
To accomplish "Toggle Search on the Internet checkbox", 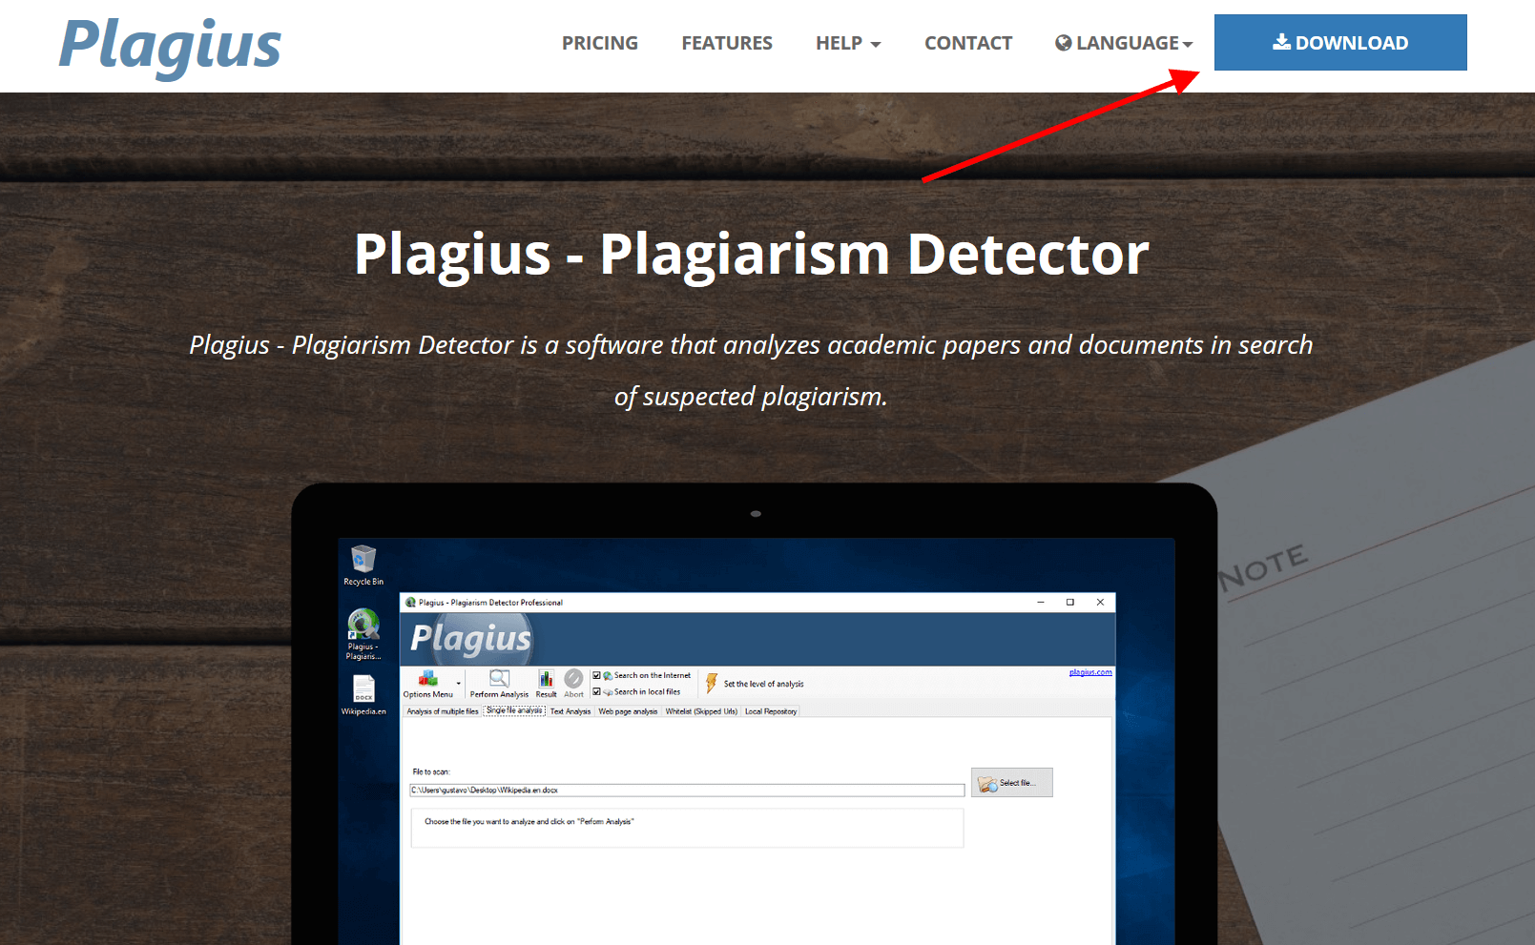I will click(597, 675).
